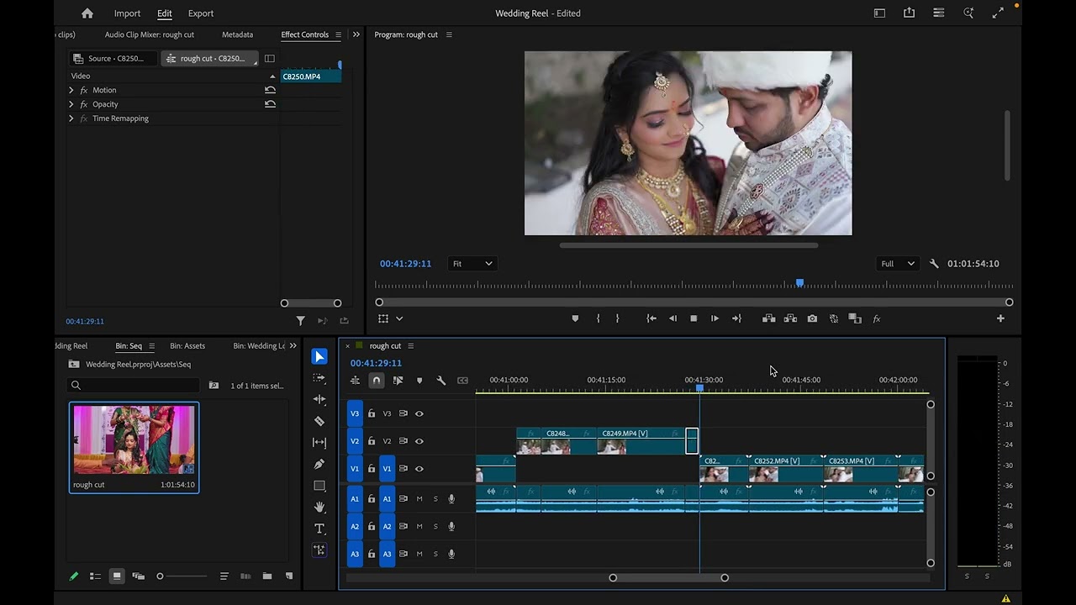Open the Metadata tab

click(237, 34)
